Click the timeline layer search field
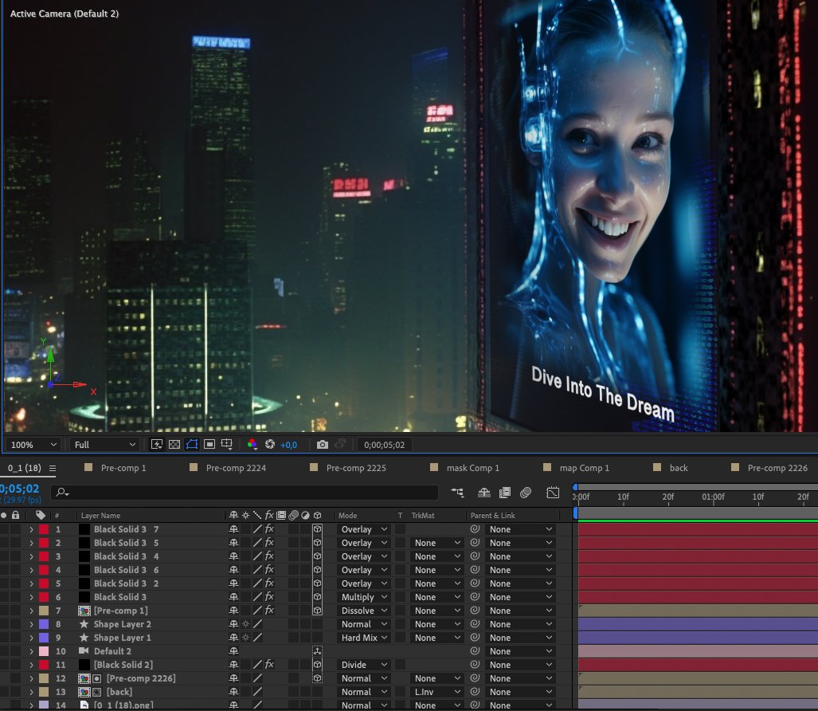The width and height of the screenshot is (818, 711). click(x=245, y=492)
